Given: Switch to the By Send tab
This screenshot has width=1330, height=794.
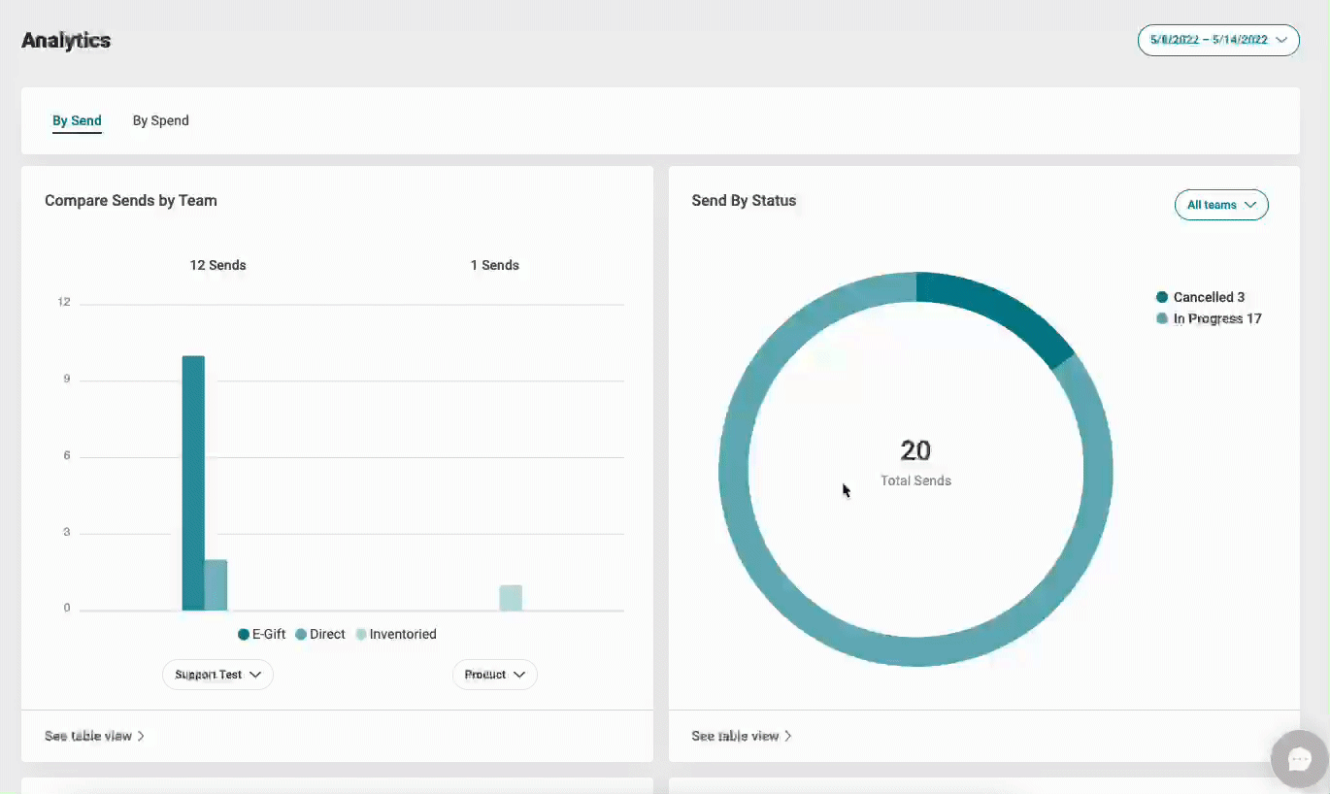Looking at the screenshot, I should tap(77, 121).
